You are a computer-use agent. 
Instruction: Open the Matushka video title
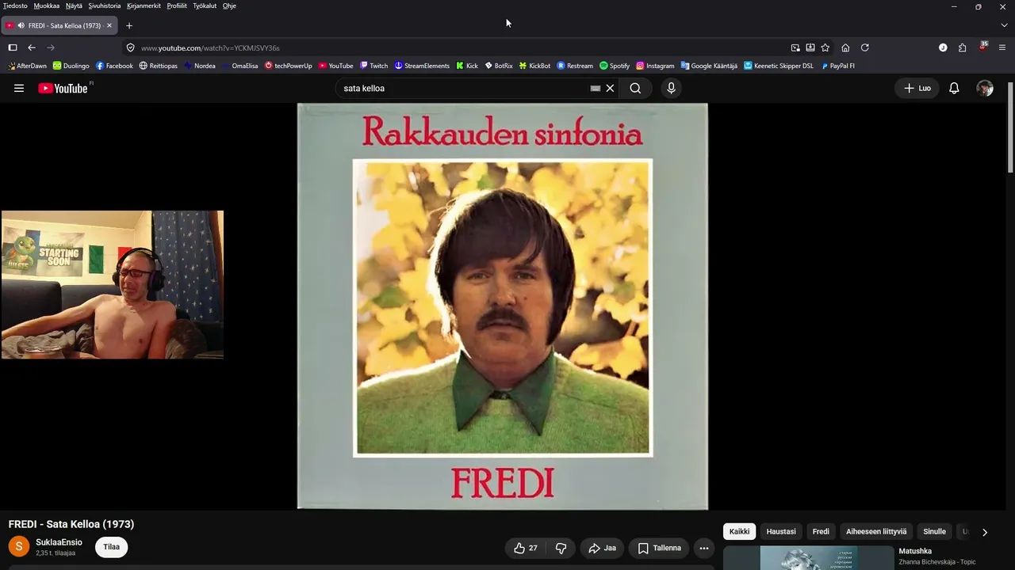[915, 551]
